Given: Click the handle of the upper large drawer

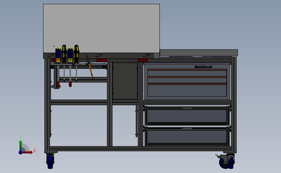Looking at the screenshot, I should pos(187,108).
